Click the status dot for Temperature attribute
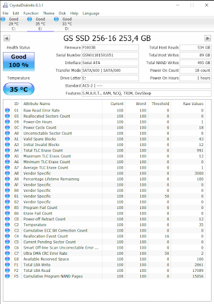214x304 pixels. (7, 225)
